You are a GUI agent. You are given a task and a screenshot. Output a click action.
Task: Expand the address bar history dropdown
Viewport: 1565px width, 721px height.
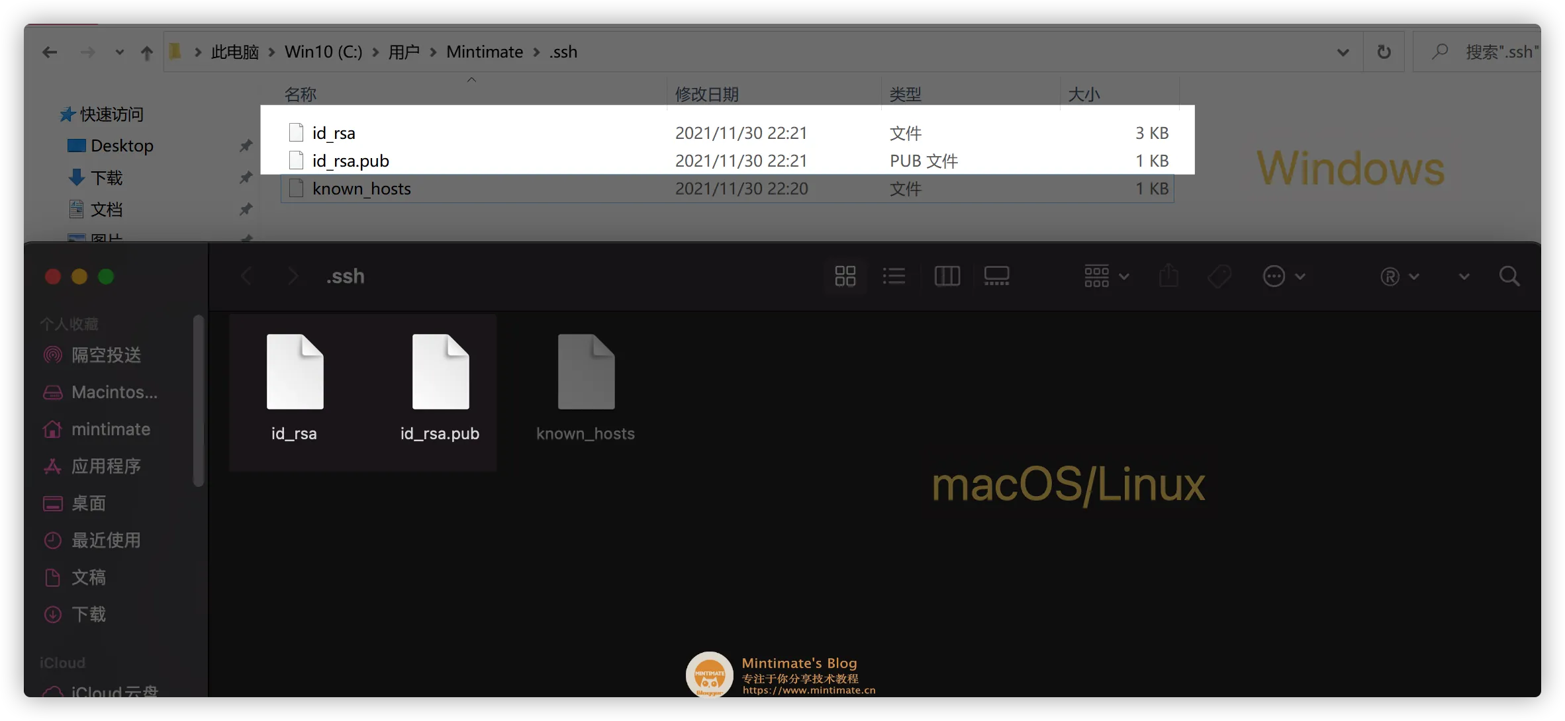coord(1343,52)
